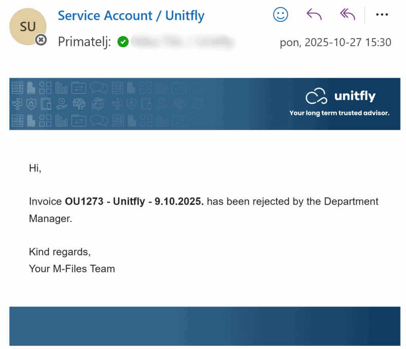Click the message timestamp 2025-10-27 15:30
Screen dimensions: 406x349
[x=335, y=42]
